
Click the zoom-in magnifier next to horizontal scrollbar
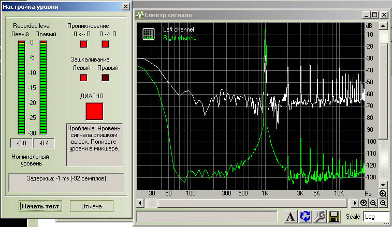(364, 203)
